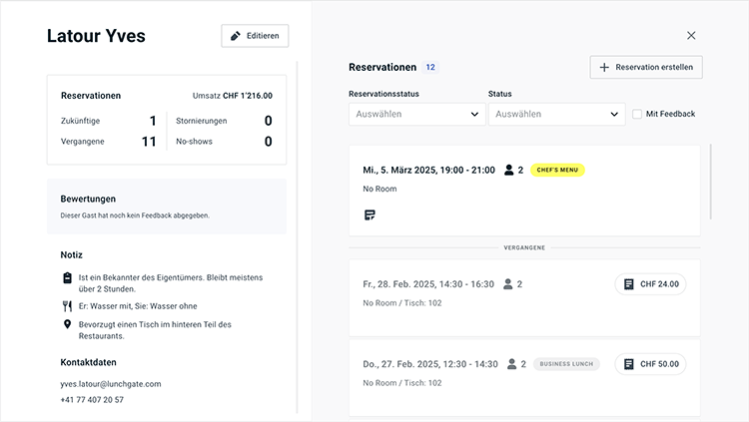Click the plus icon for Reservation erstellen

(603, 67)
